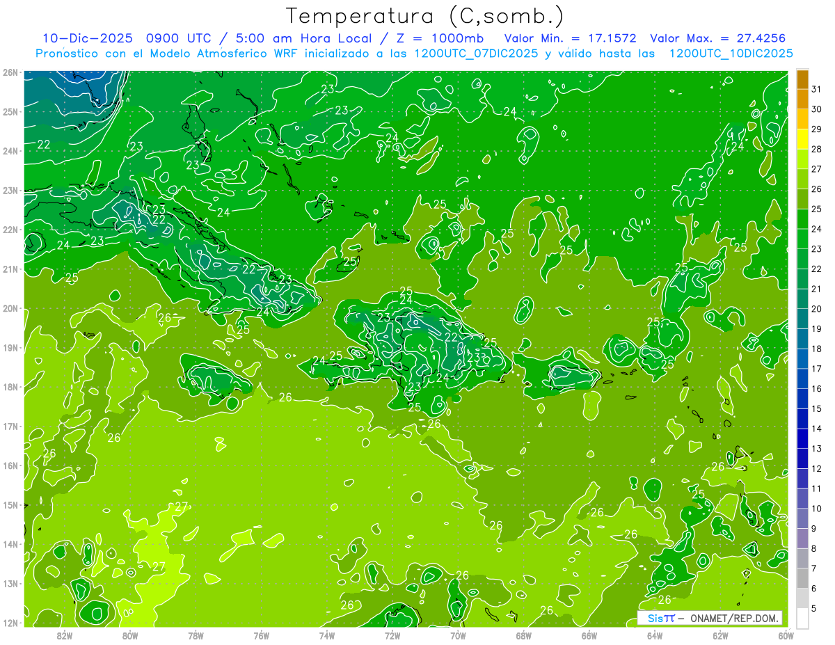The height and width of the screenshot is (645, 835).
Task: Click the "70W" longitude label
Action: tap(458, 635)
